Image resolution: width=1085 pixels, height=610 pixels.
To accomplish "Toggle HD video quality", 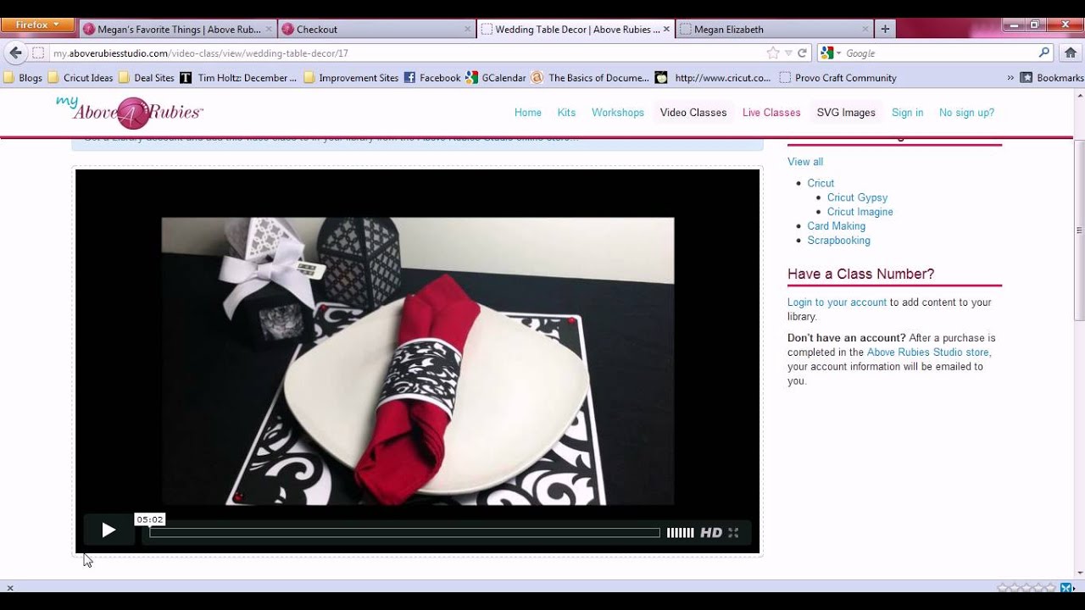I will 711,533.
